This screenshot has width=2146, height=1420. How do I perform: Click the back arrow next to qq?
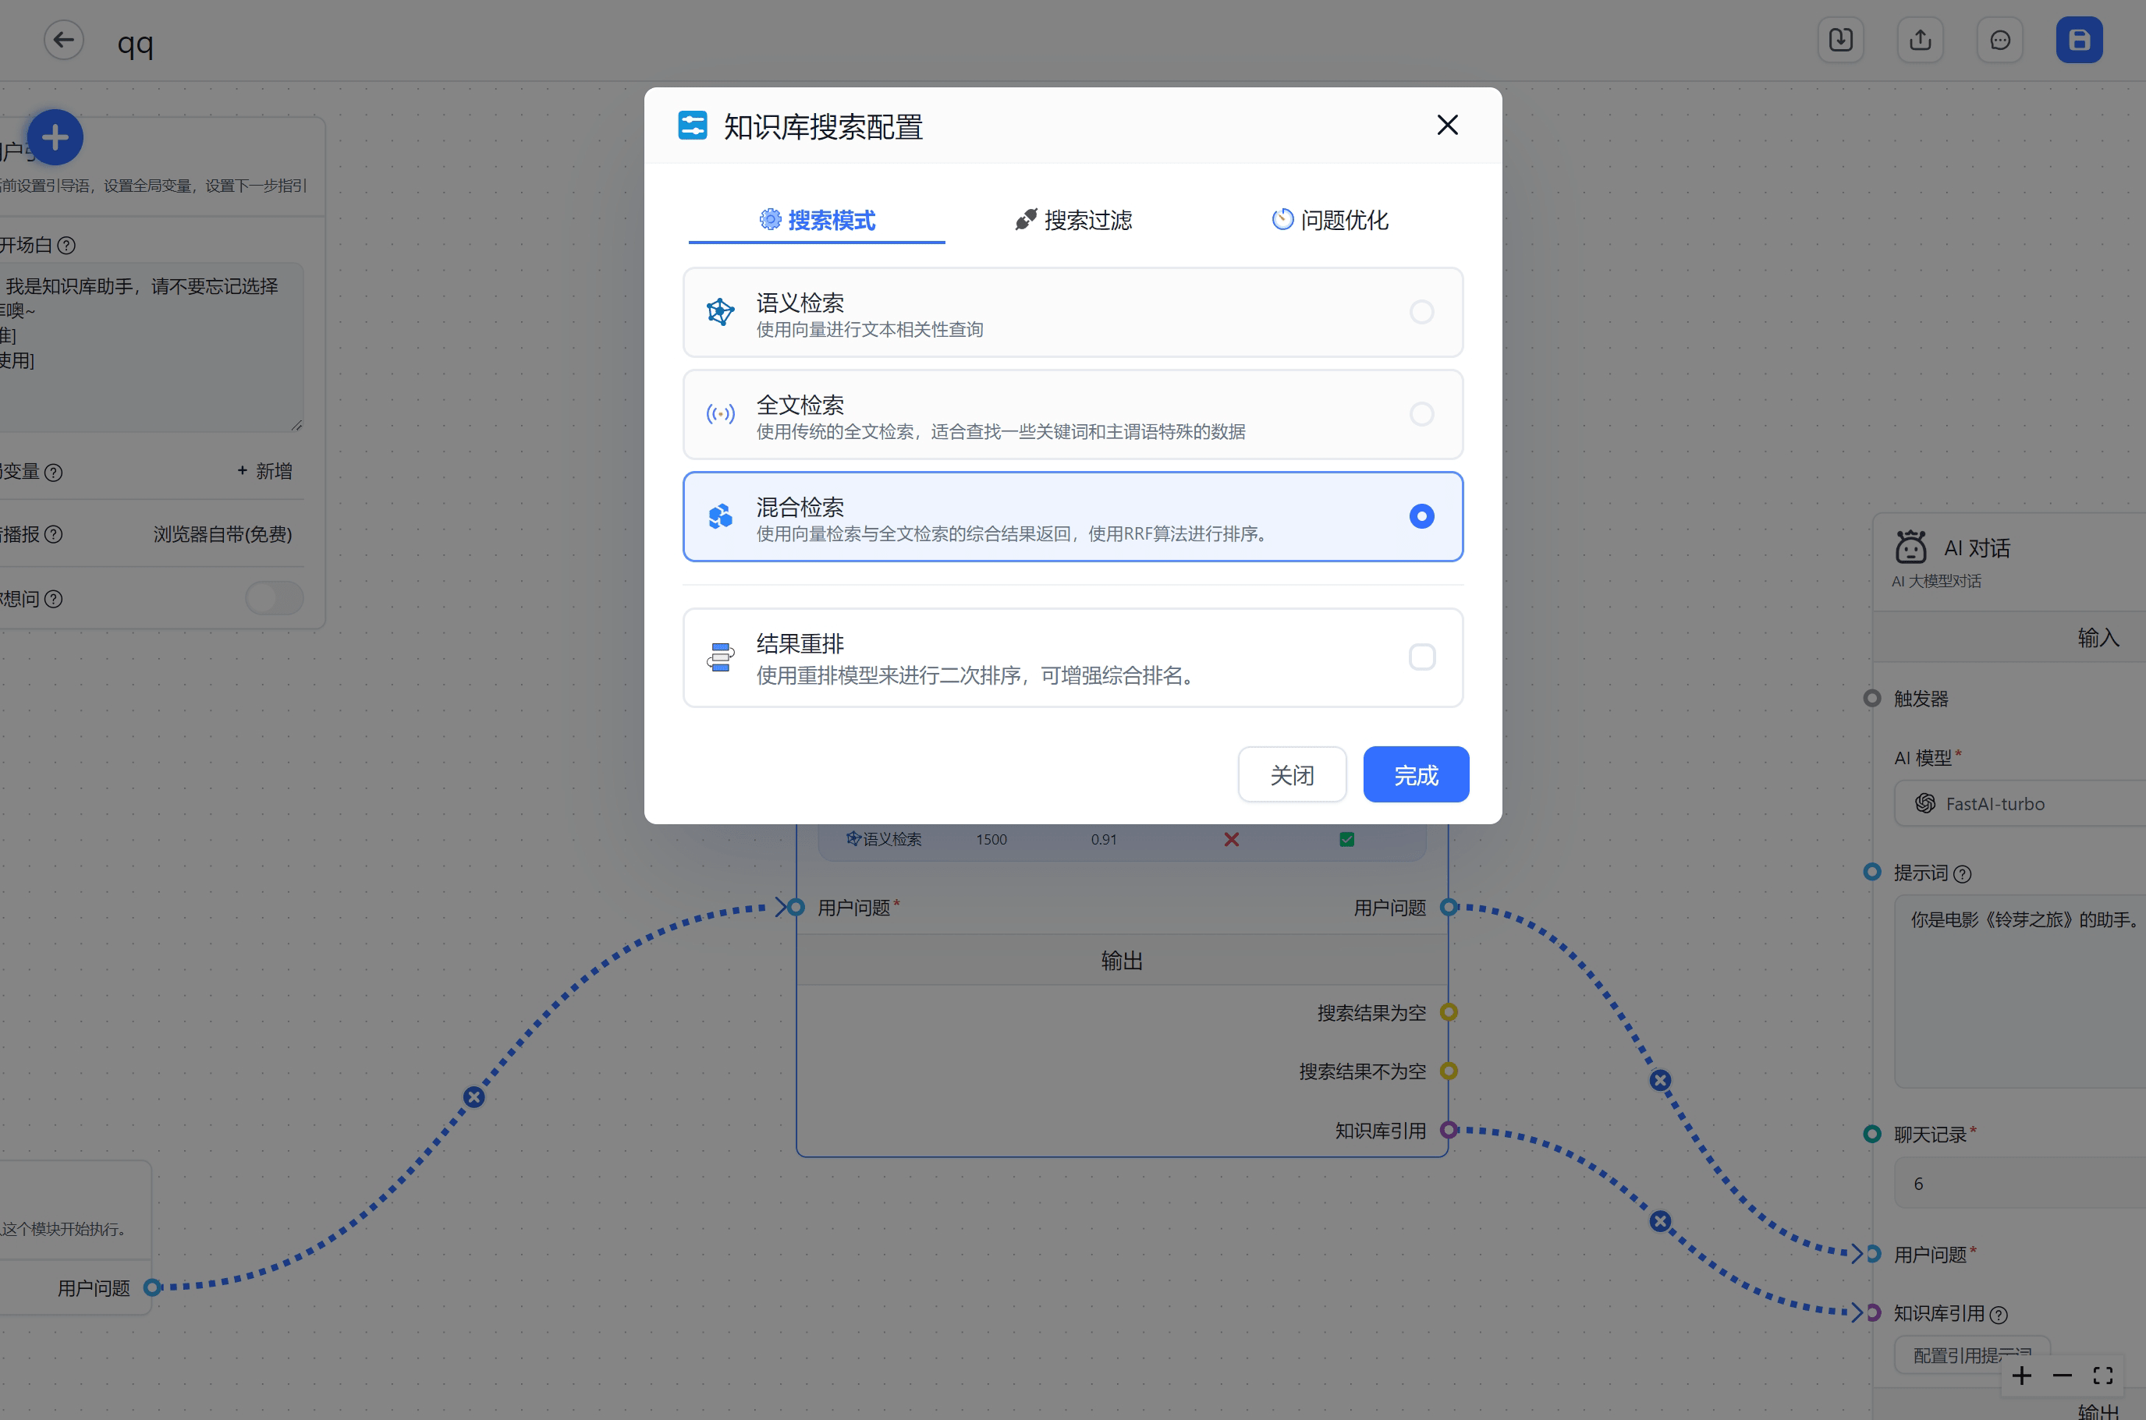pos(63,41)
